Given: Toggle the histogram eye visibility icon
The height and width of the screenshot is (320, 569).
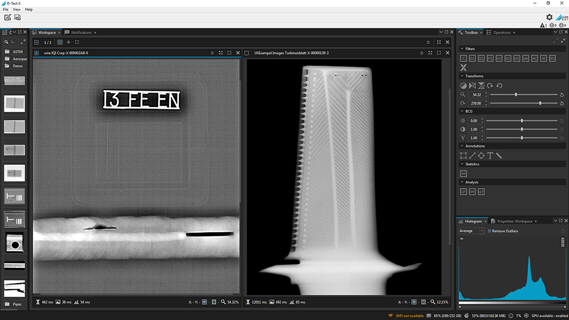Looking at the screenshot, I should coord(462,239).
